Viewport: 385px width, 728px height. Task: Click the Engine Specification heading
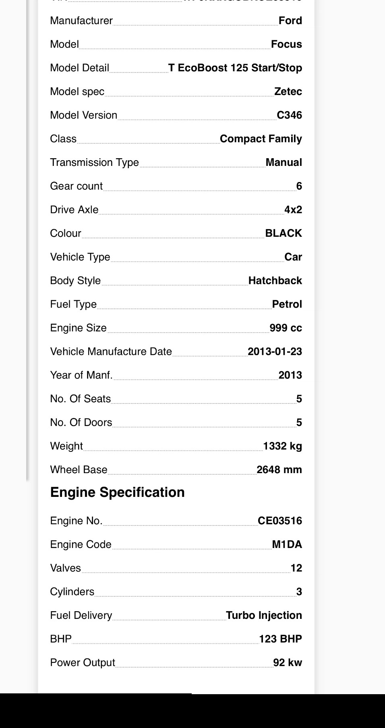pos(117,492)
